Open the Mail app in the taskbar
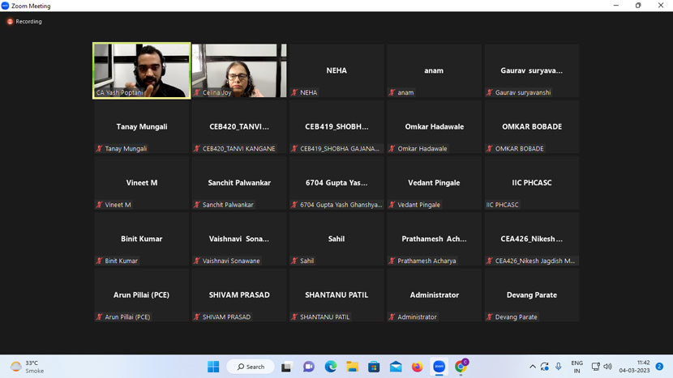This screenshot has width=673, height=378. [396, 367]
